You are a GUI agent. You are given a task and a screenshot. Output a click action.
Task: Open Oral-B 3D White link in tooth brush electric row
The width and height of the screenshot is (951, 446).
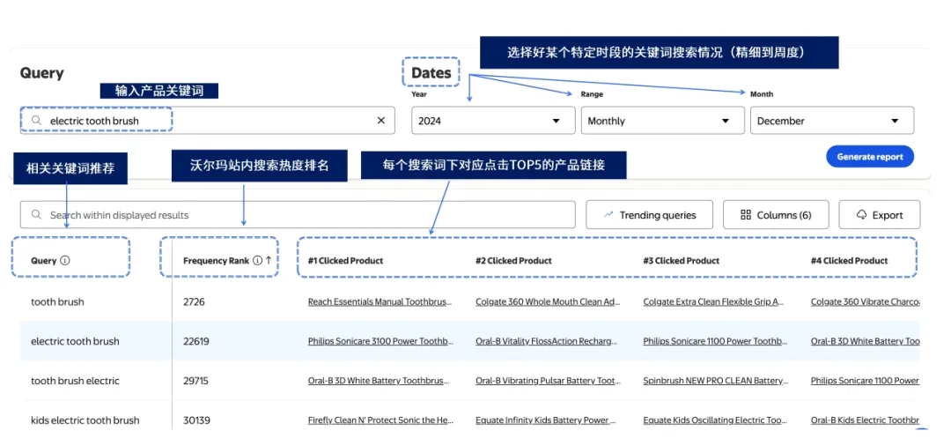click(379, 381)
